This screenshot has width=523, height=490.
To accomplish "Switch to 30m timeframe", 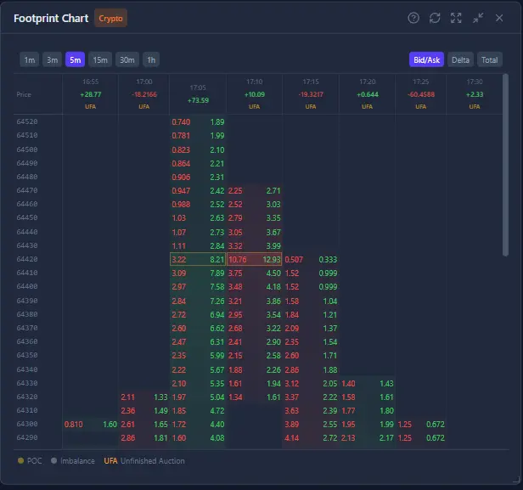I will click(127, 59).
